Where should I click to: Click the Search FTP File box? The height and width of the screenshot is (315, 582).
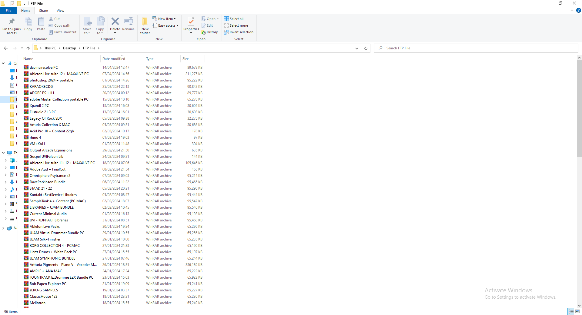(476, 48)
